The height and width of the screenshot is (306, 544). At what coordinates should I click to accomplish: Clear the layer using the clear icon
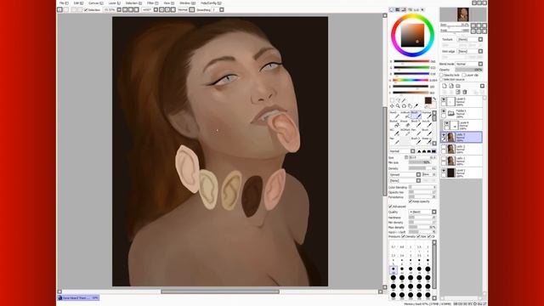458,92
